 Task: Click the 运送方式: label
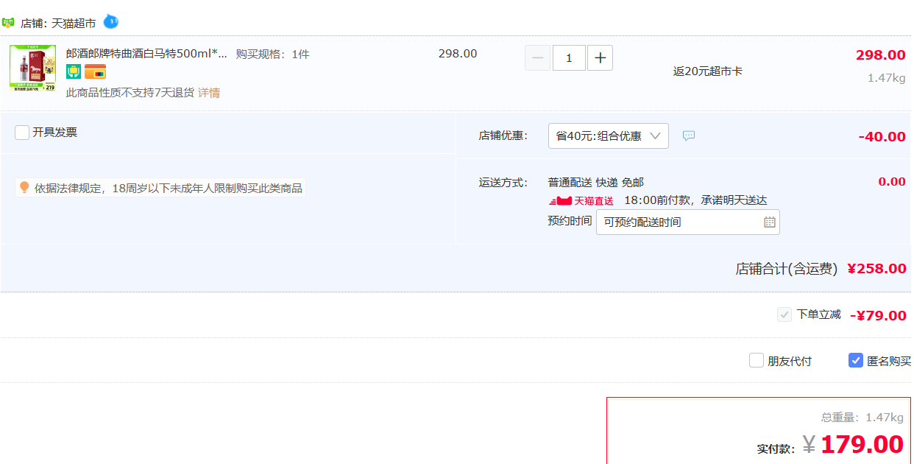pos(503,183)
